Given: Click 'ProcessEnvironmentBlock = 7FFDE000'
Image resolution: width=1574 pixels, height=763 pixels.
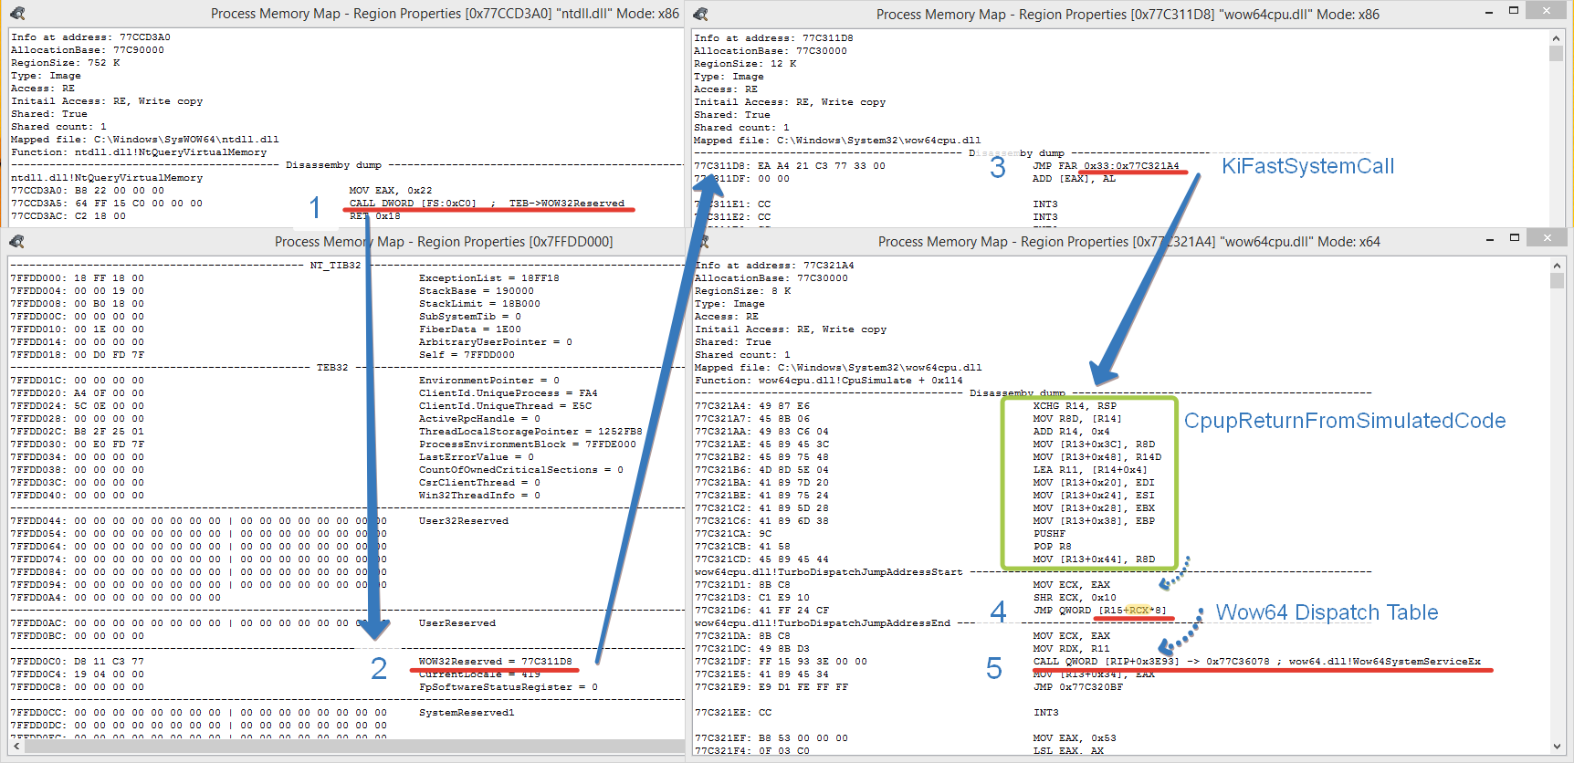Looking at the screenshot, I should click(x=528, y=444).
